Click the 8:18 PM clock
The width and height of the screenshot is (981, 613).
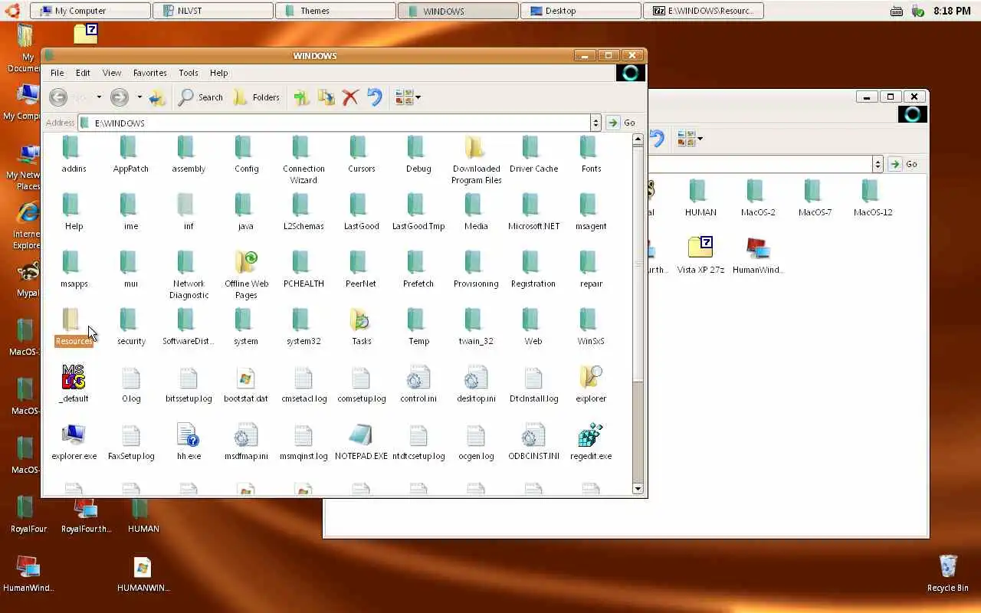(x=953, y=11)
